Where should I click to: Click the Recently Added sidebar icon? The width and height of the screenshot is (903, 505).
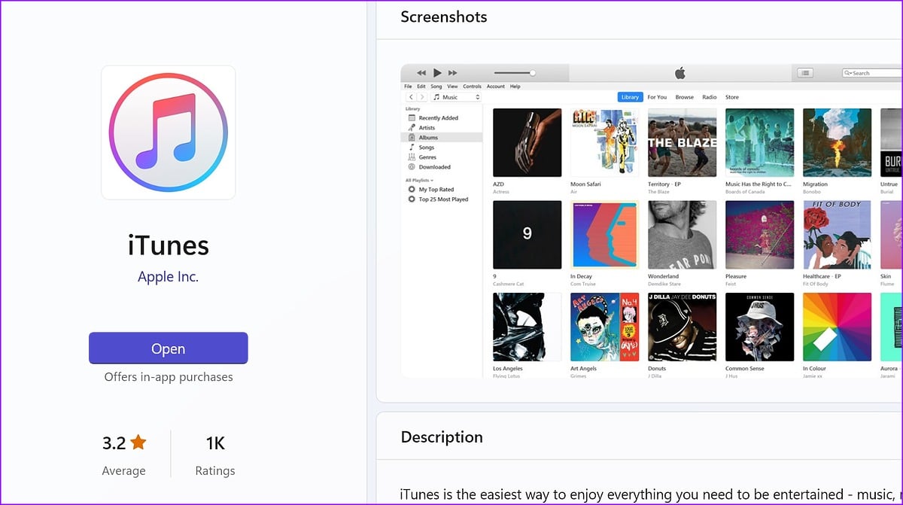(x=412, y=118)
